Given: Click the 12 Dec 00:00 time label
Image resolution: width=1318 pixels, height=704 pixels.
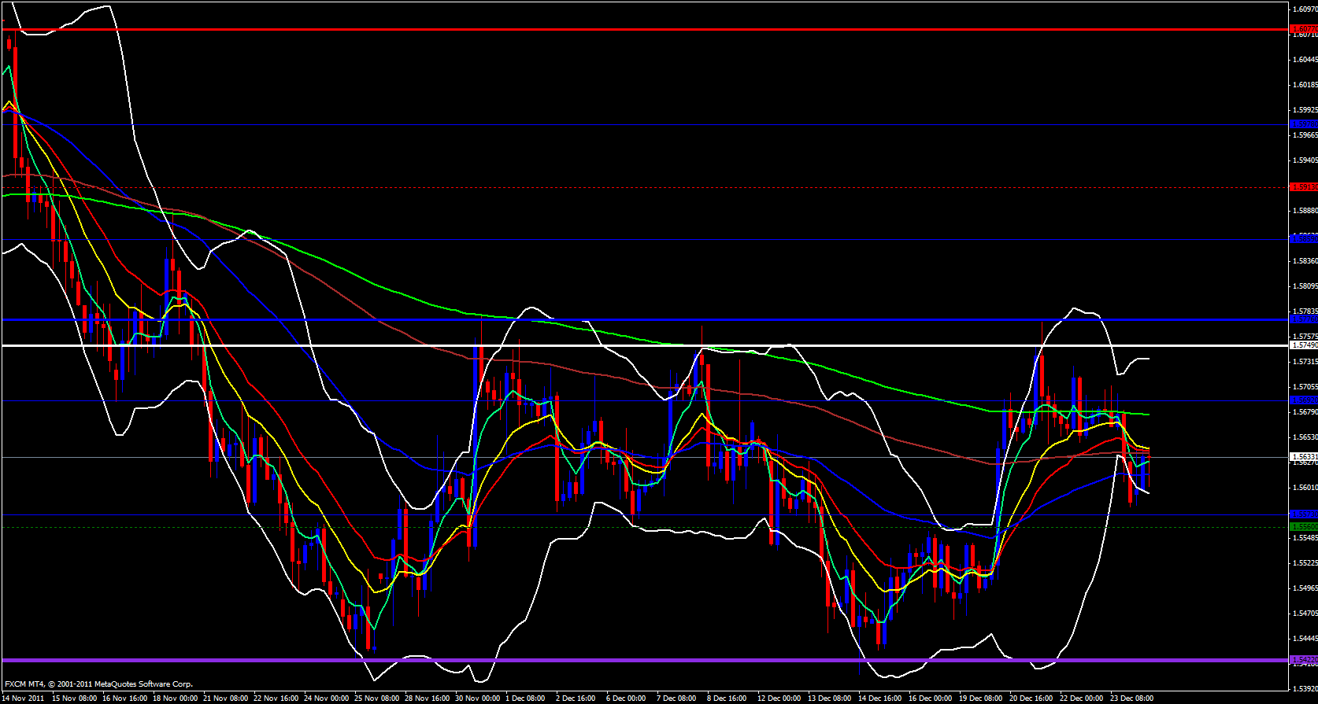Looking at the screenshot, I should (779, 698).
